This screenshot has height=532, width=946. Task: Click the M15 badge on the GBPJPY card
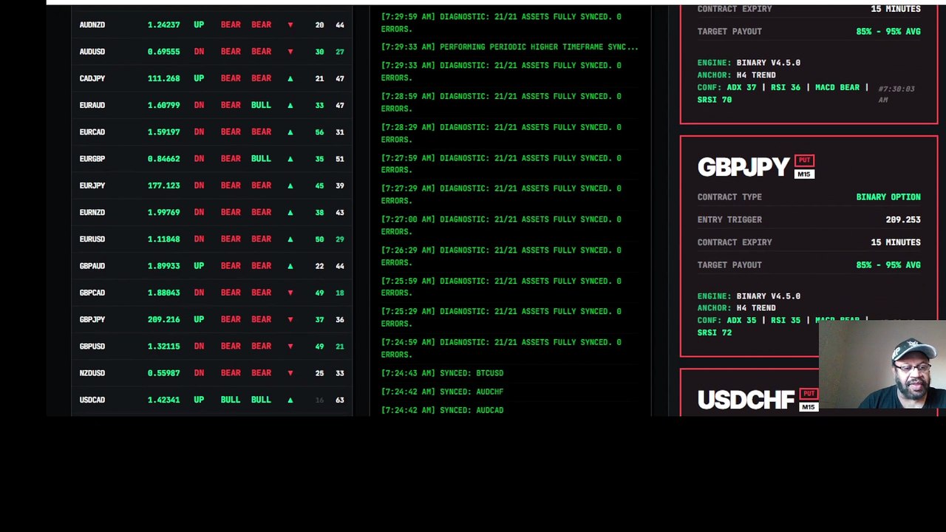[x=804, y=174]
